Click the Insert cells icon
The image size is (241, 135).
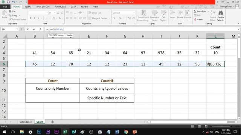coord(172,15)
